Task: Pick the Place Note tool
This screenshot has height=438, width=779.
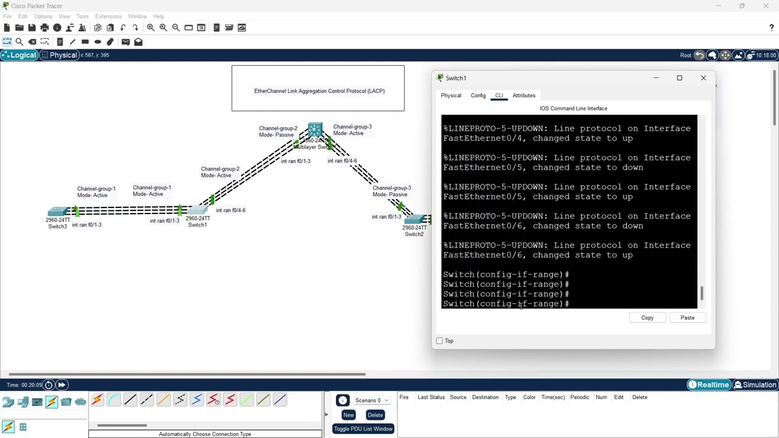Action: 60,42
